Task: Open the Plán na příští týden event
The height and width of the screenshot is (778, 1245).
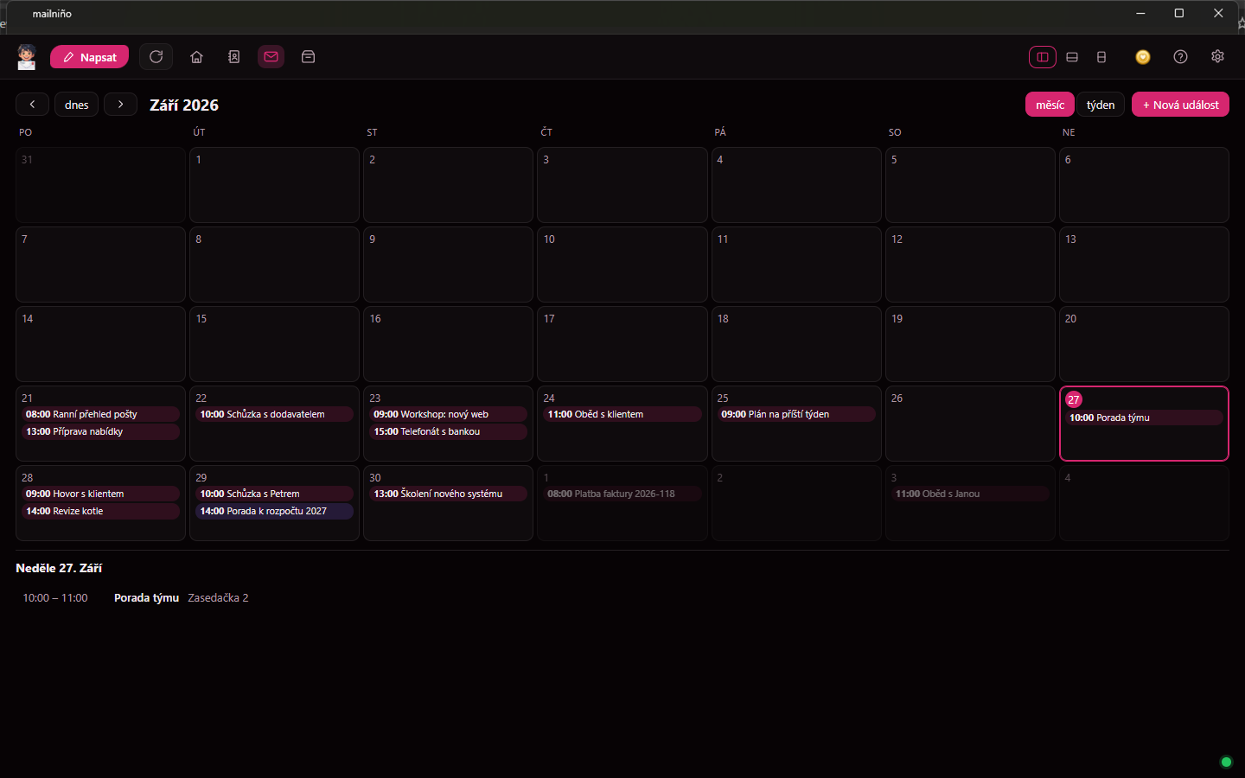Action: point(796,415)
